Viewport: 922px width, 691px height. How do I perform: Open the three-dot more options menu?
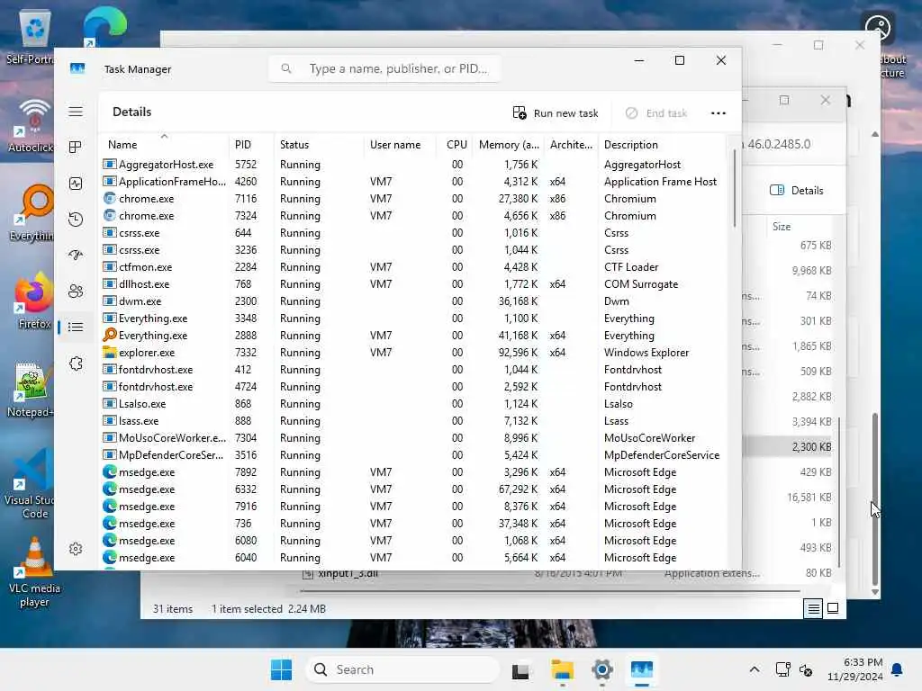click(718, 112)
